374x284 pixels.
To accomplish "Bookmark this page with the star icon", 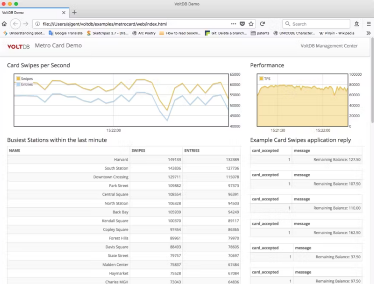I will coord(251,24).
